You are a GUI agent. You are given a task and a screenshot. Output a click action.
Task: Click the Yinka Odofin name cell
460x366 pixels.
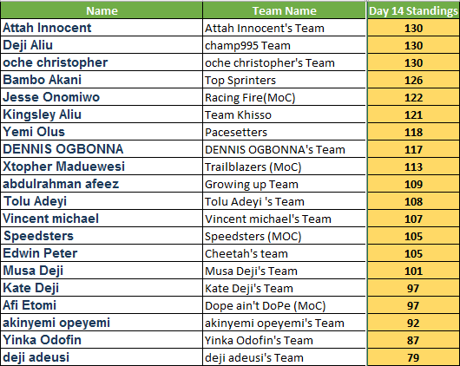tap(102, 340)
